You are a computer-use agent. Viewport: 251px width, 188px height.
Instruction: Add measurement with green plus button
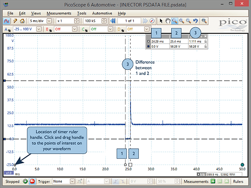(x=213, y=181)
